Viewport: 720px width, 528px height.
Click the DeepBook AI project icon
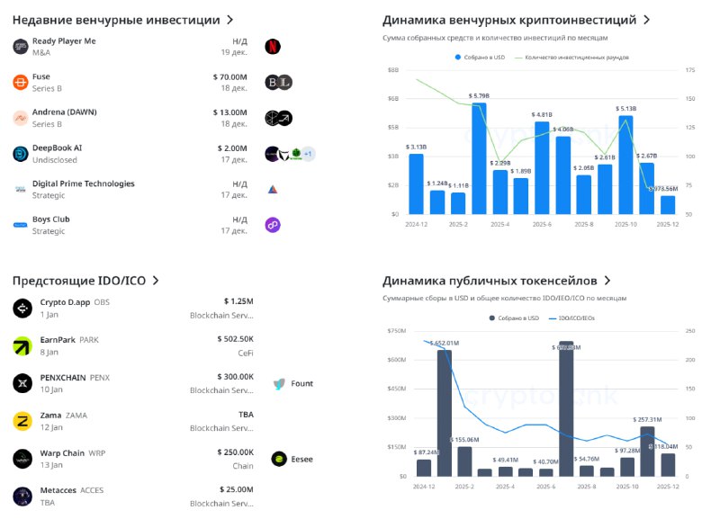click(21, 154)
